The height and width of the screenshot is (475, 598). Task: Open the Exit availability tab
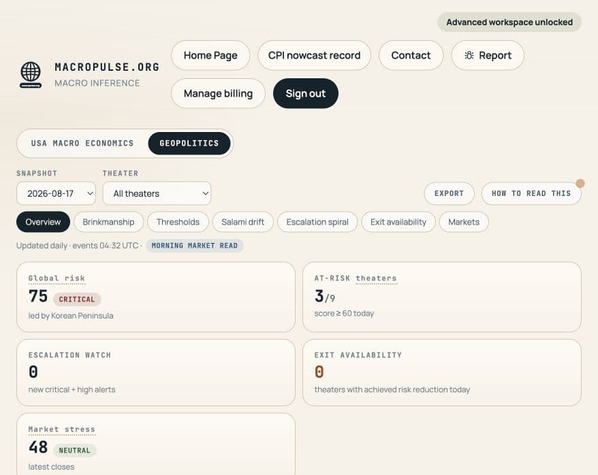pyautogui.click(x=398, y=222)
